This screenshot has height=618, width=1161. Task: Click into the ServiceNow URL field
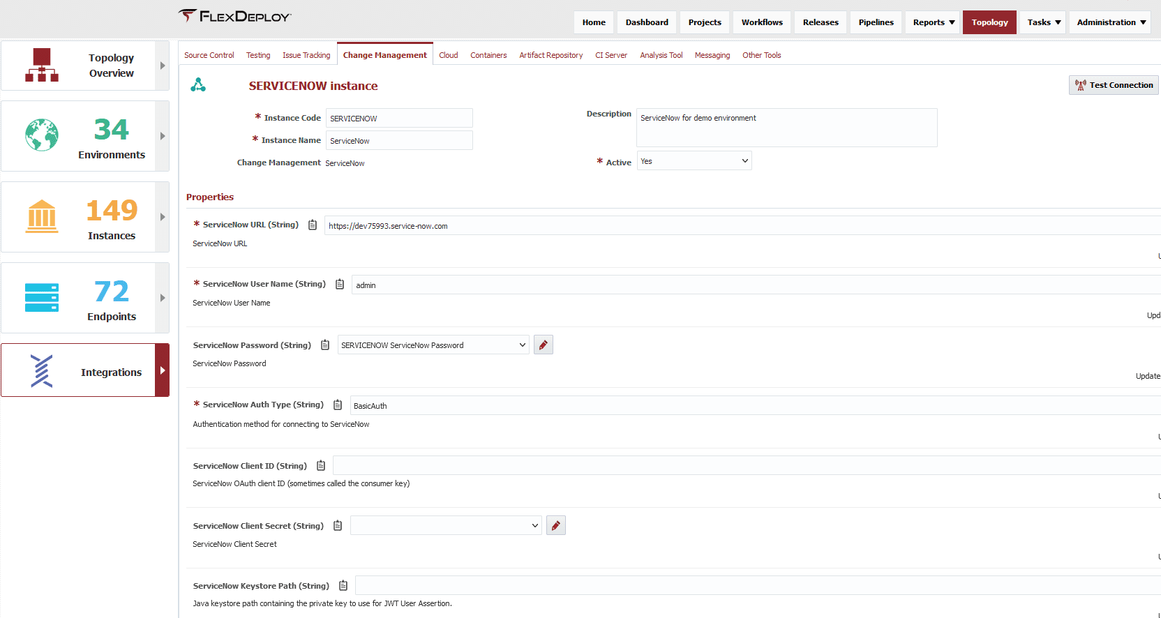tap(742, 225)
